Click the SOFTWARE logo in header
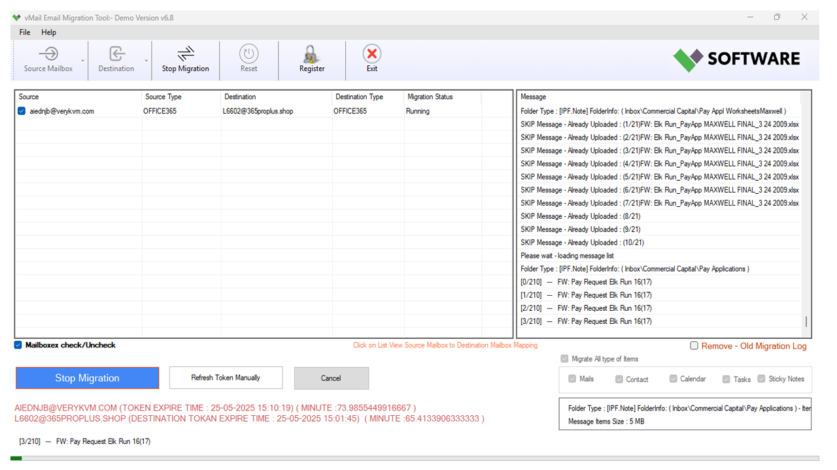 coord(737,59)
